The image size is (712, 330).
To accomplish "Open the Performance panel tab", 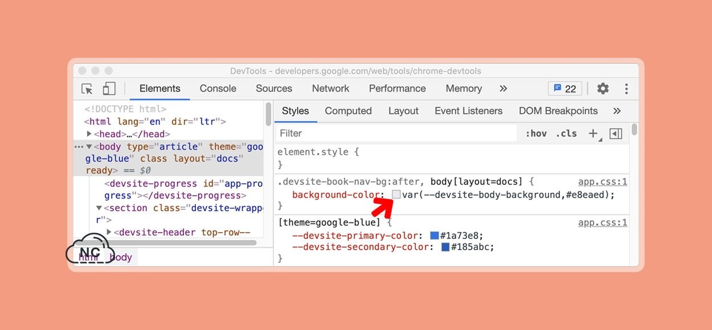I will [397, 89].
